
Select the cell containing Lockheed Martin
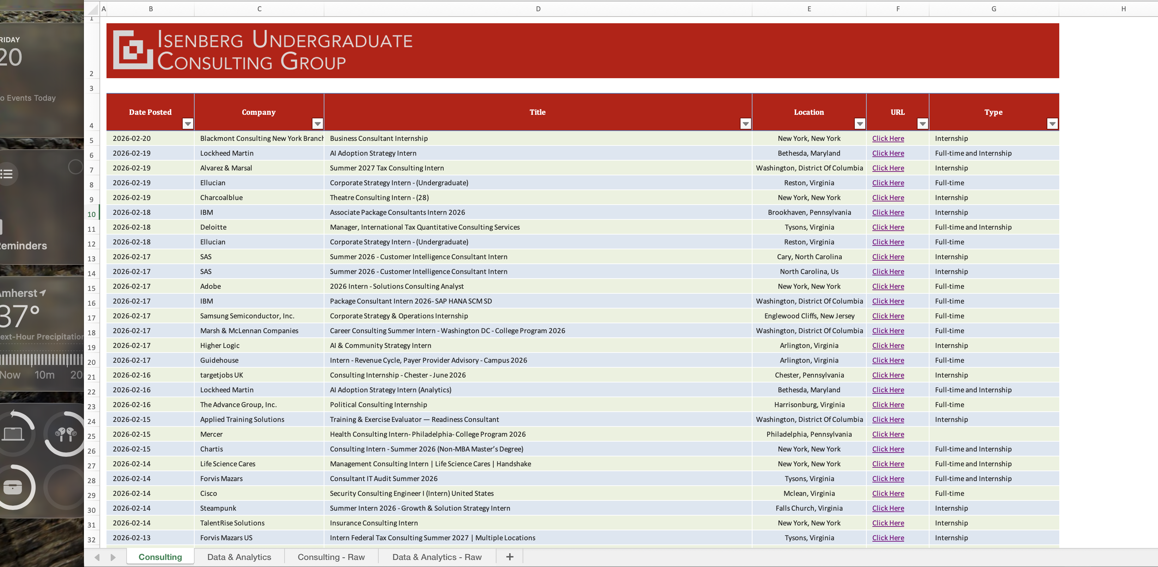coord(259,153)
